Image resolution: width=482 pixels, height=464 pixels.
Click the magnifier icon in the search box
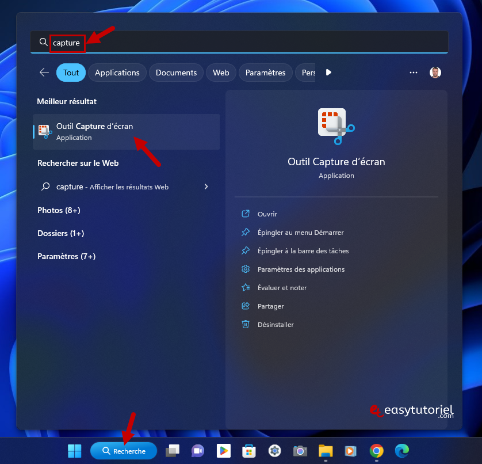(x=43, y=42)
